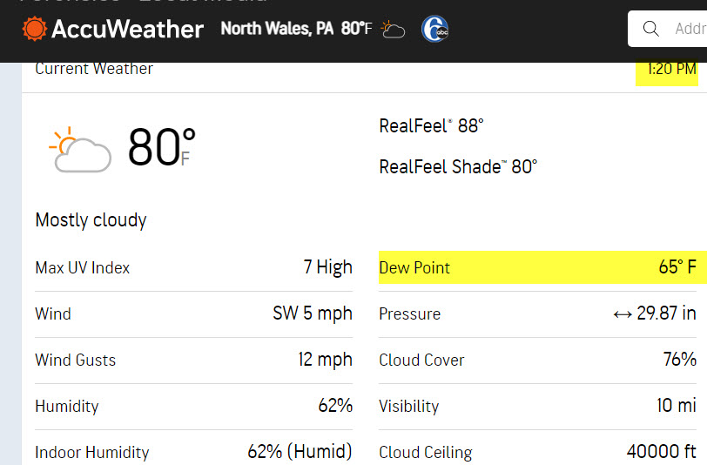707x465 pixels.
Task: Click the AccuWeather wordmark
Action: coord(128,30)
